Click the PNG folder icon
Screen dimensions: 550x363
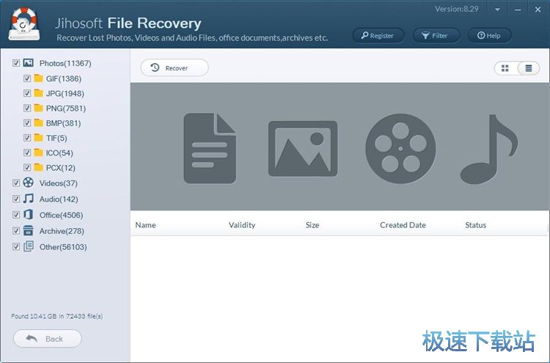[39, 108]
